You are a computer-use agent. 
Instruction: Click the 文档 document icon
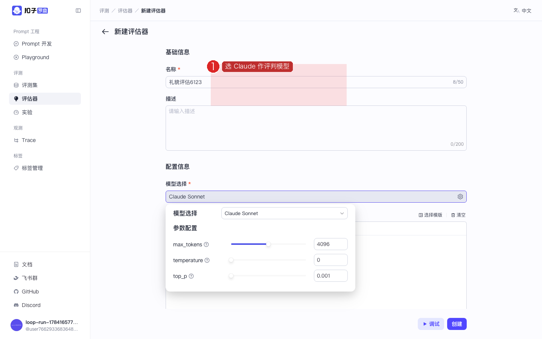pos(16,264)
